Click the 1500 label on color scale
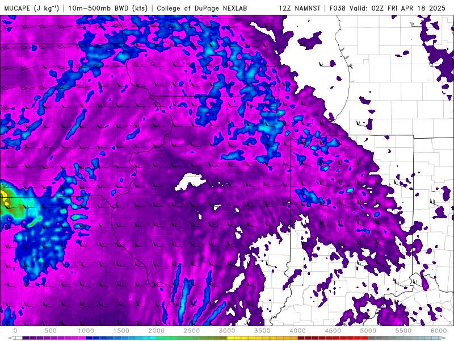The height and width of the screenshot is (341, 454). [x=121, y=331]
